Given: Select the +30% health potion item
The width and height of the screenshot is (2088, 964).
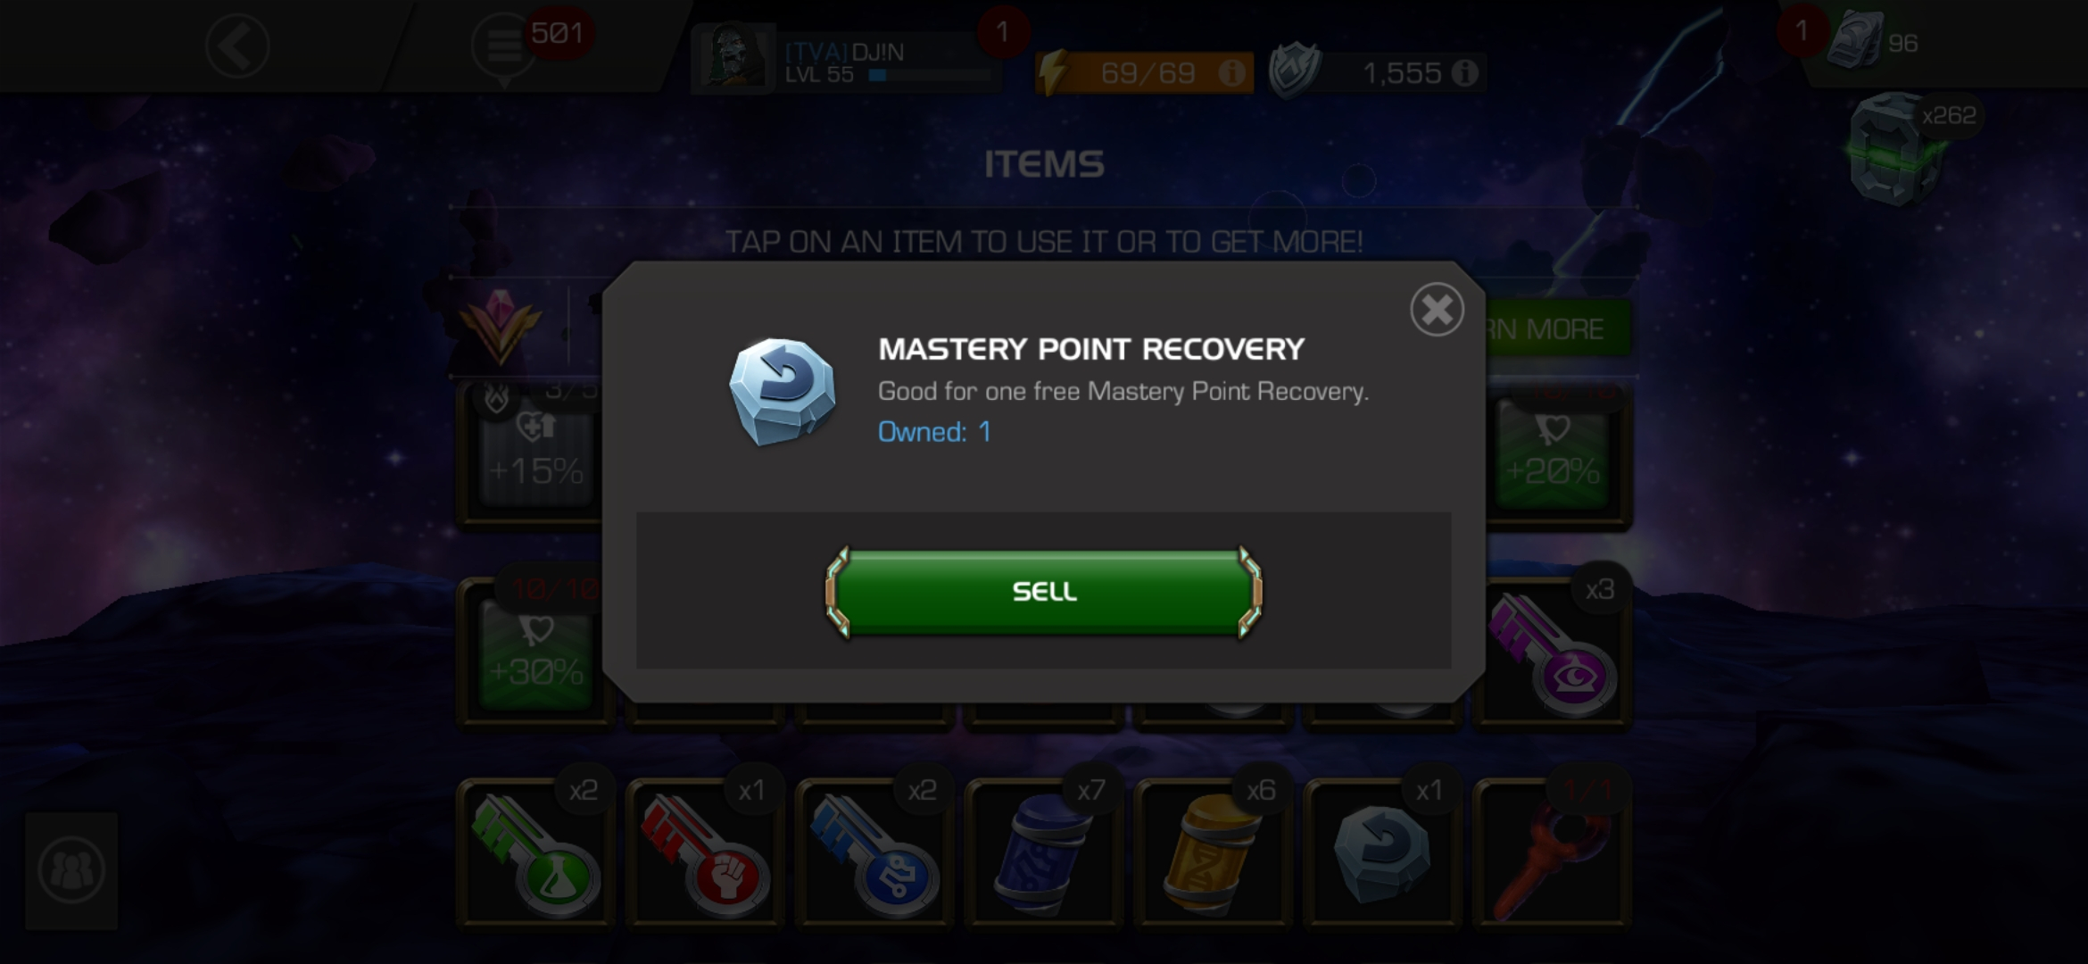Looking at the screenshot, I should 535,654.
